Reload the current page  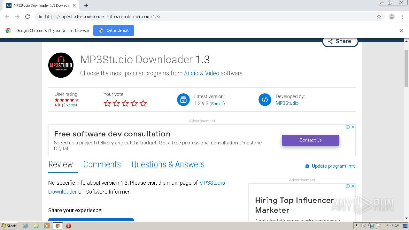[x=27, y=17]
